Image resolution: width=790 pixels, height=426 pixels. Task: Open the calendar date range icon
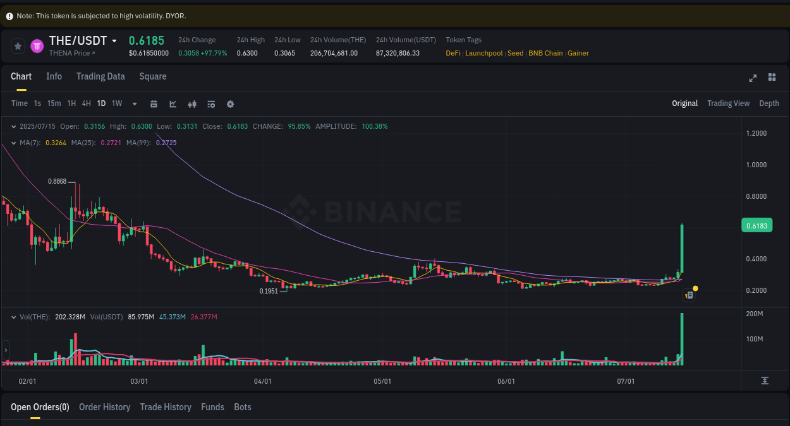pyautogui.click(x=154, y=104)
